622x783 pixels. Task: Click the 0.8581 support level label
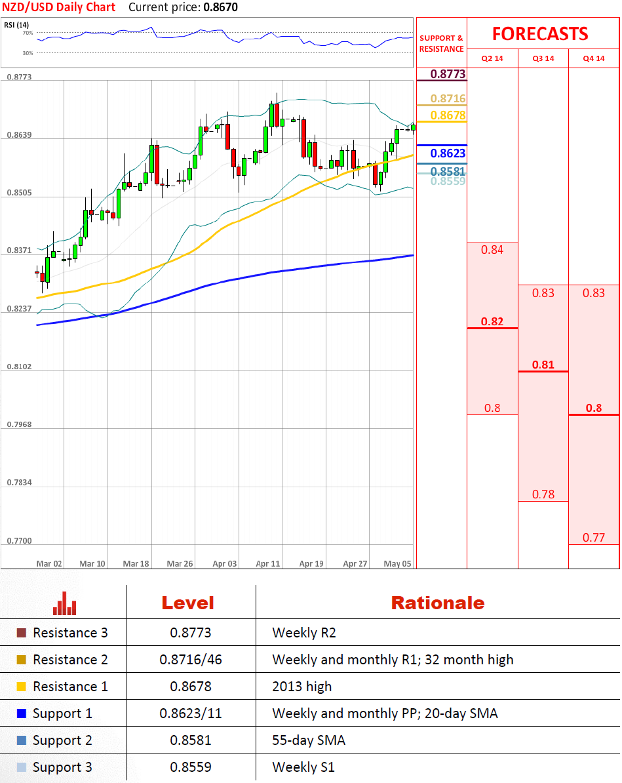pos(448,171)
